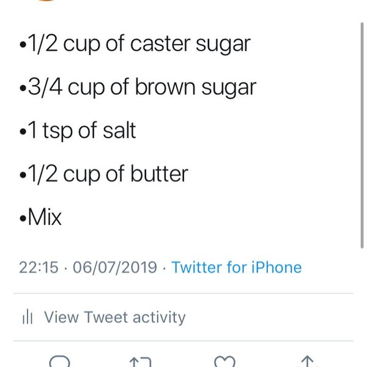This screenshot has width=367, height=367.
Task: Click the page scrollbar on the right
Action: [x=363, y=135]
